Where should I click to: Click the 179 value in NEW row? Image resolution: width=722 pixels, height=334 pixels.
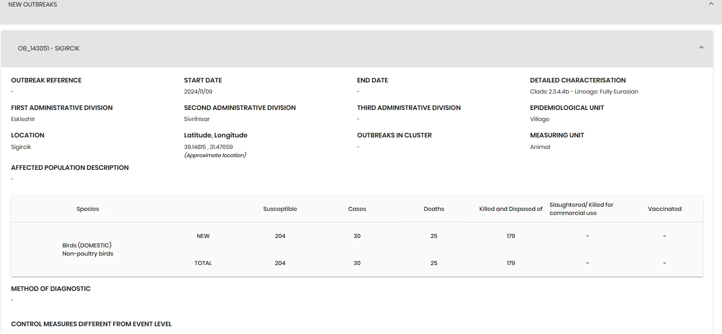pyautogui.click(x=511, y=236)
